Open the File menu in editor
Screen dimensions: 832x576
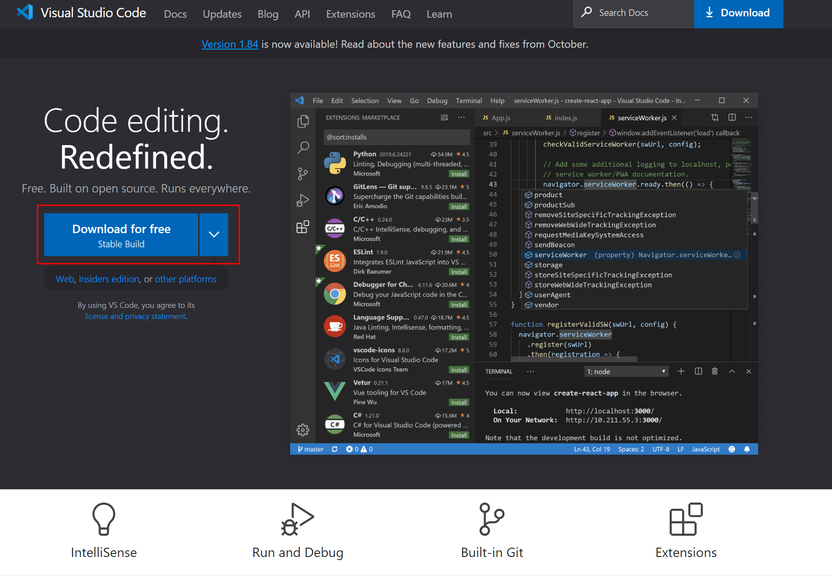pyautogui.click(x=318, y=100)
